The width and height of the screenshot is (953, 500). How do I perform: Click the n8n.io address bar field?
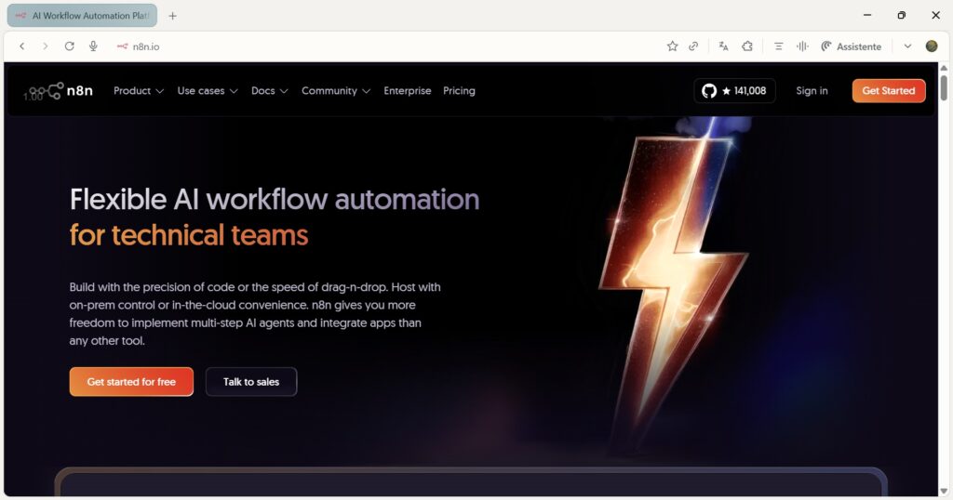point(372,46)
